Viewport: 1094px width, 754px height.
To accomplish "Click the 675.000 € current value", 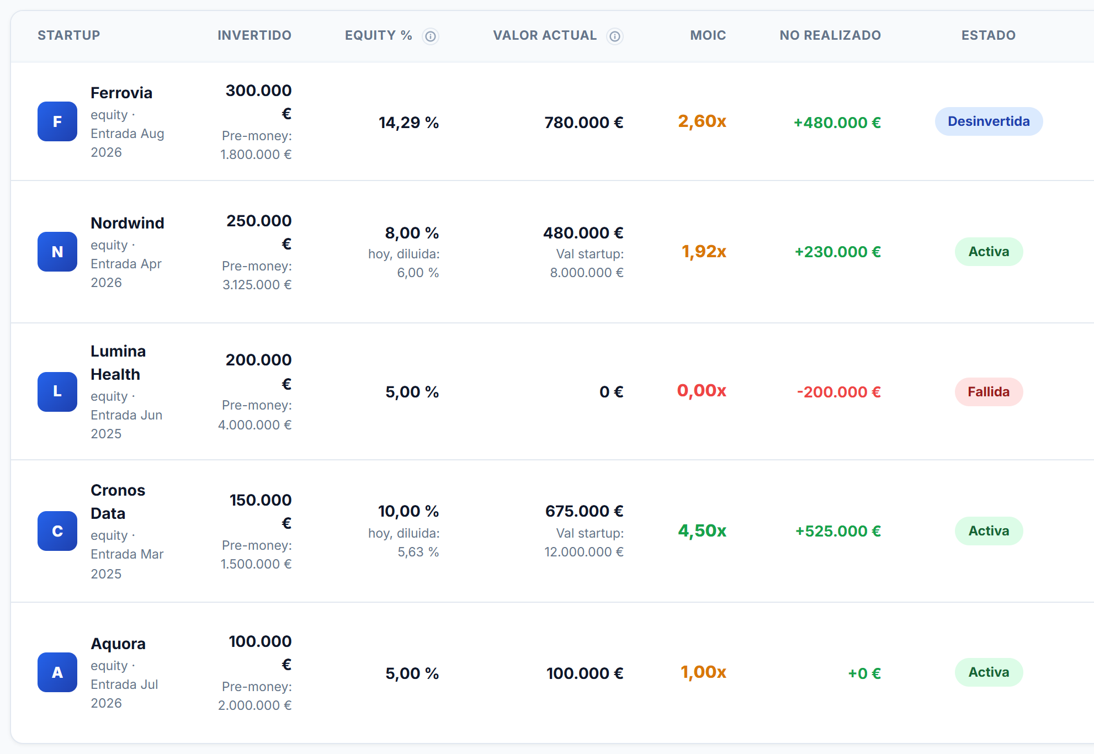I will (x=585, y=511).
